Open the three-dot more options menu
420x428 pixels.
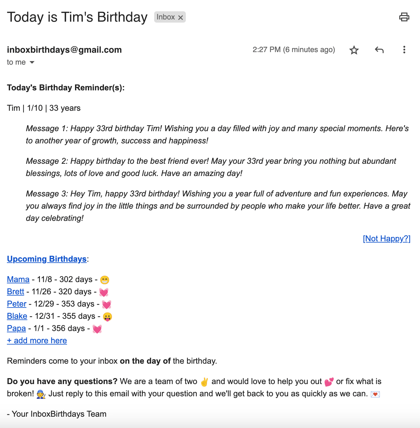coord(404,50)
